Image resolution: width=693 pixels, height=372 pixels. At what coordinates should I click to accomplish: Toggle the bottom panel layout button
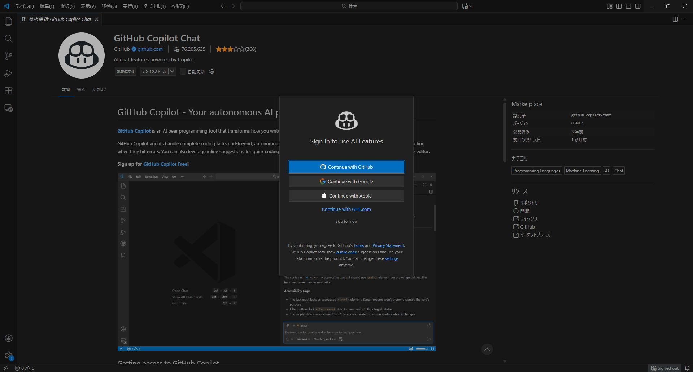coord(628,6)
